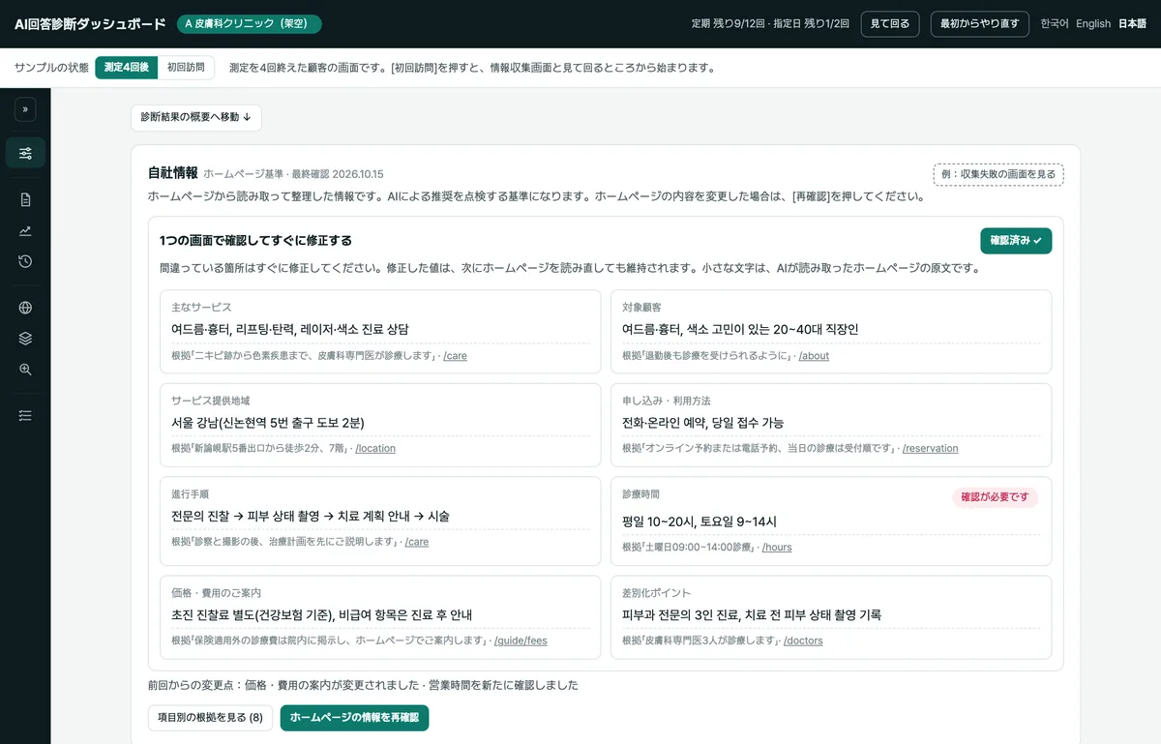Jump to 診断結果の概要へ移動
The height and width of the screenshot is (744, 1161).
(x=196, y=117)
